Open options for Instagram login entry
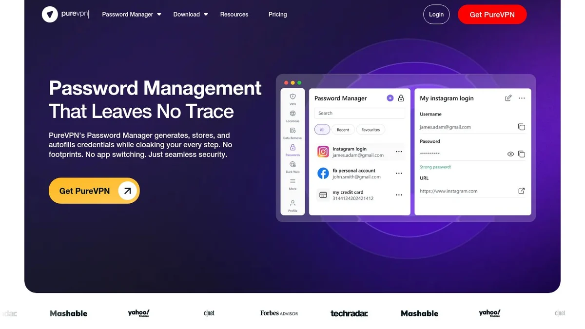This screenshot has width=585, height=329. point(399,152)
